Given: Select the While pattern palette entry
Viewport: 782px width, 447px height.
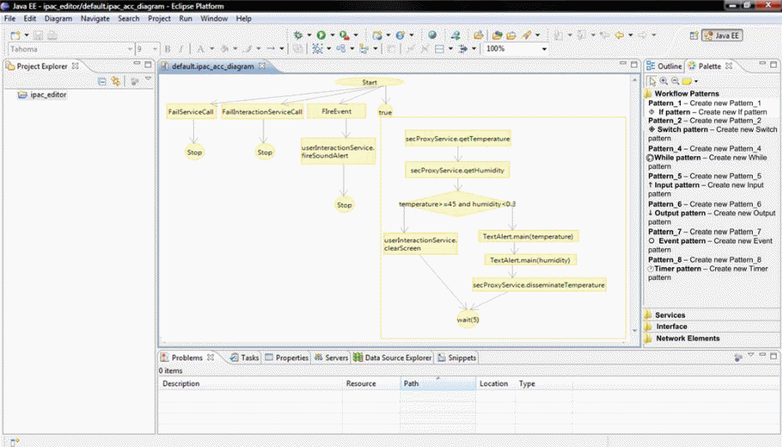Looking at the screenshot, I should [x=708, y=161].
